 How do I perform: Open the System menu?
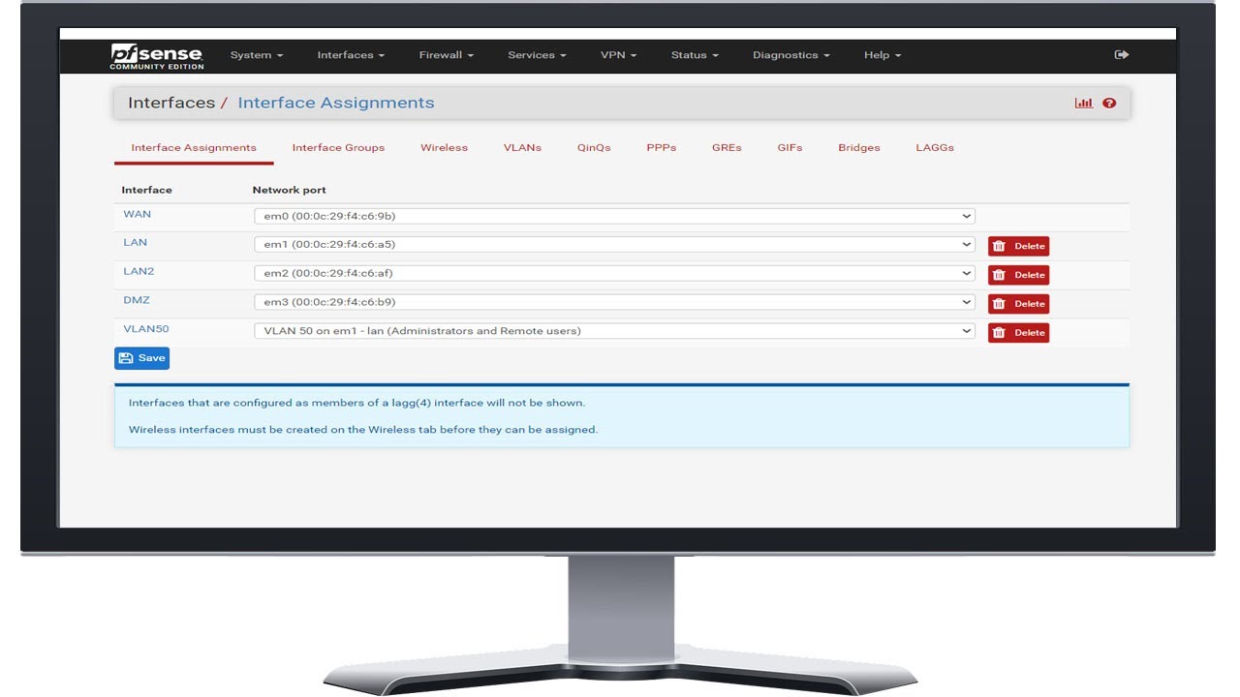pyautogui.click(x=257, y=55)
